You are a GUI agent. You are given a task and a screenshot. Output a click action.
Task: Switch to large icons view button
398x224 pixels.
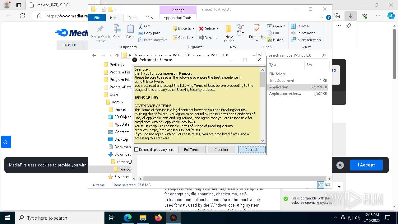pyautogui.click(x=327, y=185)
